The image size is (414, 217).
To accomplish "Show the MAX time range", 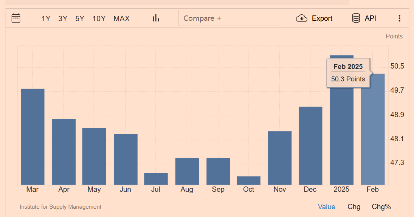I will pos(121,18).
